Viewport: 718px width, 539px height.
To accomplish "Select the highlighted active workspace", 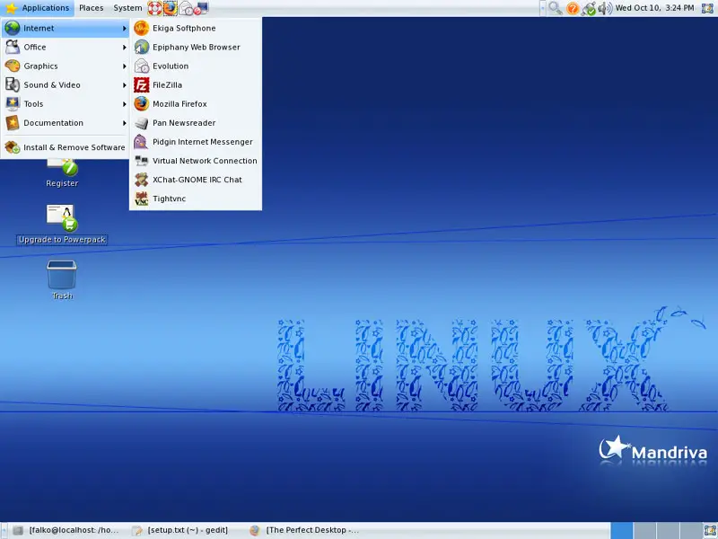I will (x=621, y=531).
